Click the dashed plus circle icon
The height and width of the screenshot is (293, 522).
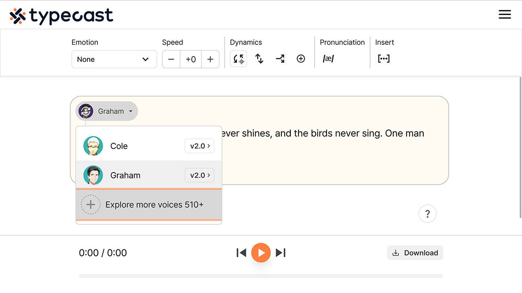pyautogui.click(x=91, y=205)
